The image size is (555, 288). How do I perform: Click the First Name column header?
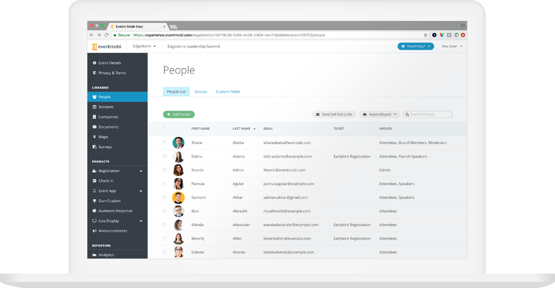coord(200,129)
